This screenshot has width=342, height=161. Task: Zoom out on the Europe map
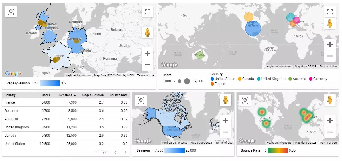(x=148, y=65)
